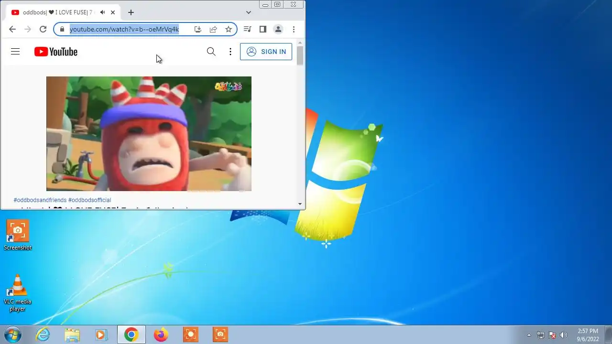Open YouTube hamburger guide menu
This screenshot has height=344, width=612.
tap(15, 52)
